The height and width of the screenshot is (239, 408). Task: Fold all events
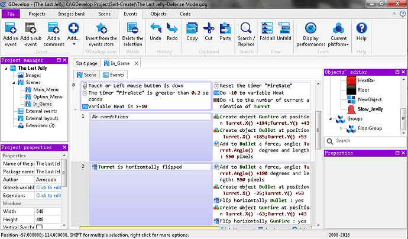pos(267,28)
